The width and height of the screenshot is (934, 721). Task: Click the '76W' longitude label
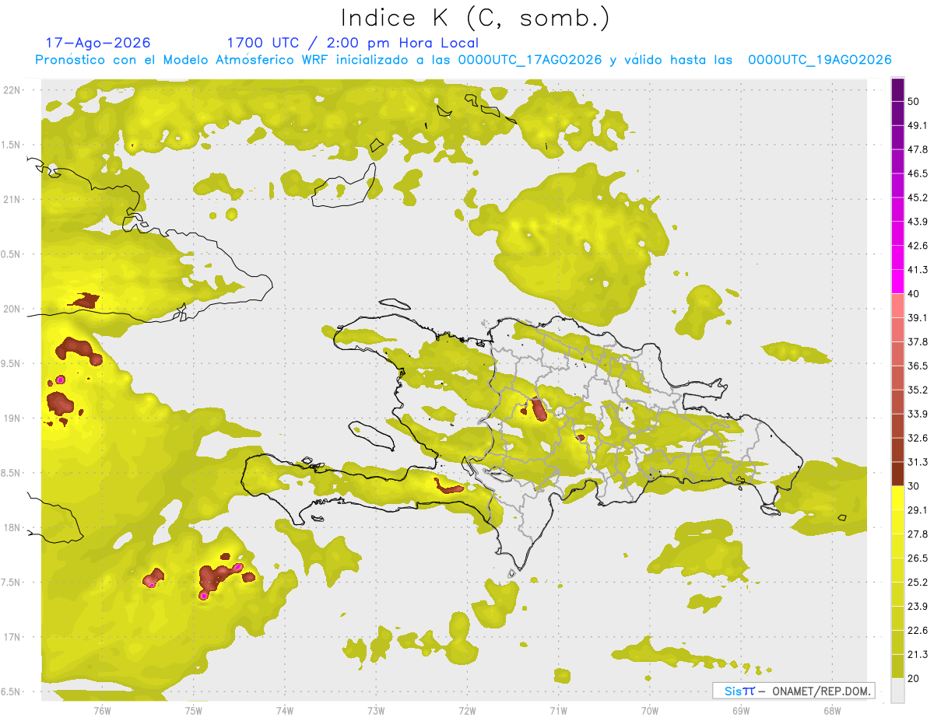[x=102, y=711]
